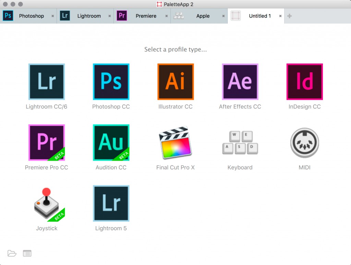
Task: Close the Untitled 1 tab
Action: tap(280, 16)
